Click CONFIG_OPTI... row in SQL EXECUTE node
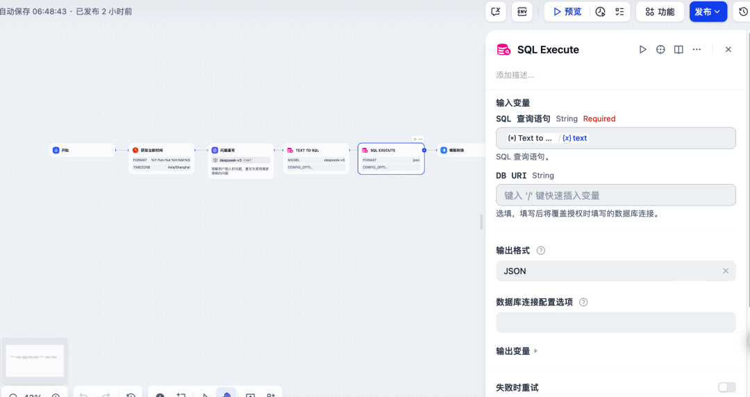This screenshot has height=397, width=750. (x=391, y=167)
